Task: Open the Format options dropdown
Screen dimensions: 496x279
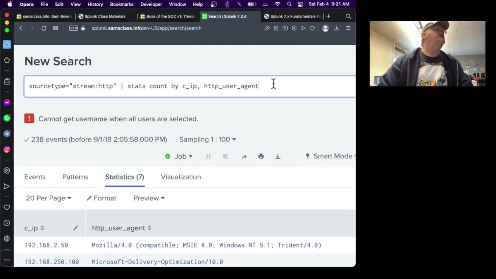Action: pos(102,198)
